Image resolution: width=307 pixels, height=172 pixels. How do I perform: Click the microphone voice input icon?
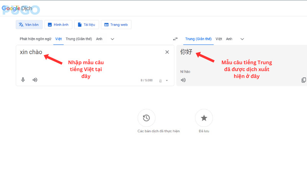tap(23, 80)
